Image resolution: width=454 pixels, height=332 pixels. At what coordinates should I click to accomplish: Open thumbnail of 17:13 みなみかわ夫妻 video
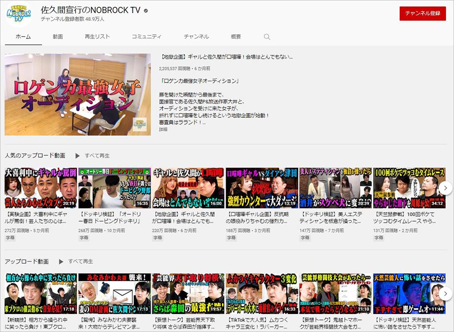(x=114, y=294)
